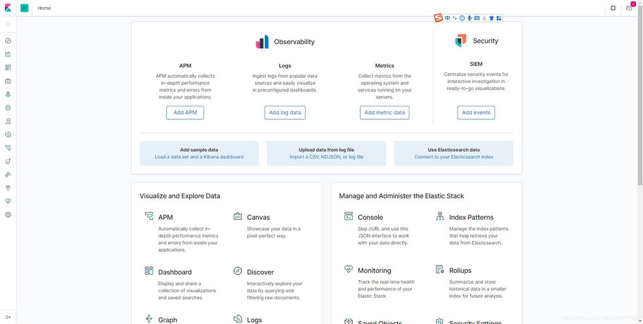The image size is (643, 324).
Task: Click the Rollups document icon
Action: click(440, 270)
